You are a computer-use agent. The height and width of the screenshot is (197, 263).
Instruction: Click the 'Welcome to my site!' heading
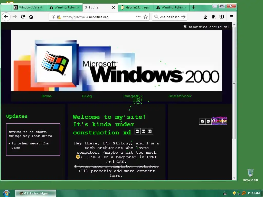[x=109, y=117]
